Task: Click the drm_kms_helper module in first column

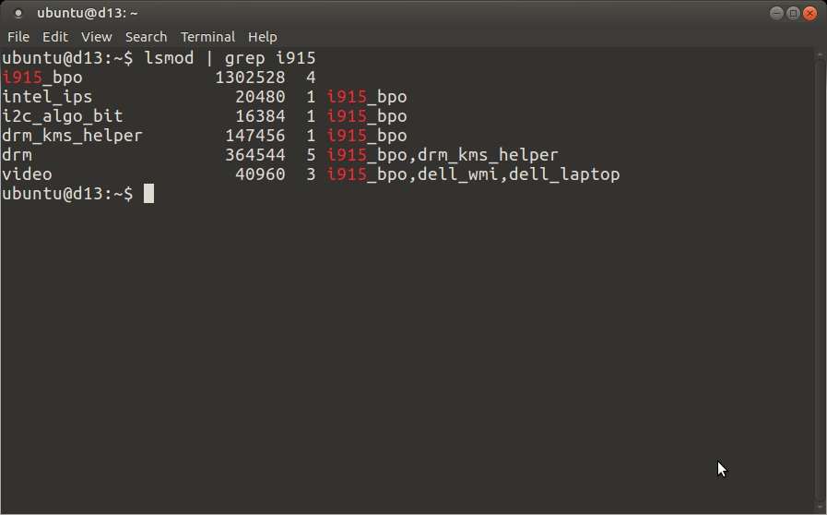Action: [x=72, y=136]
